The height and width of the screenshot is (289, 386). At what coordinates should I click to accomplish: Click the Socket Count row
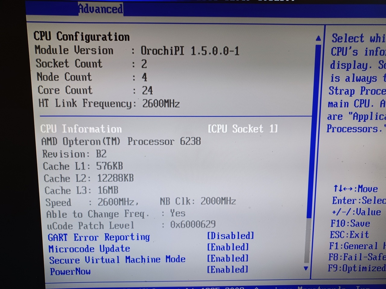[x=91, y=64]
